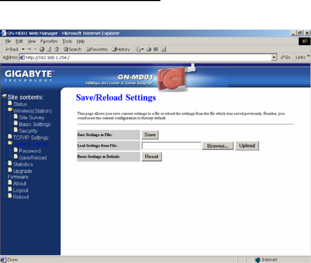
Task: Click the Done status bar page icon
Action: coord(3,260)
